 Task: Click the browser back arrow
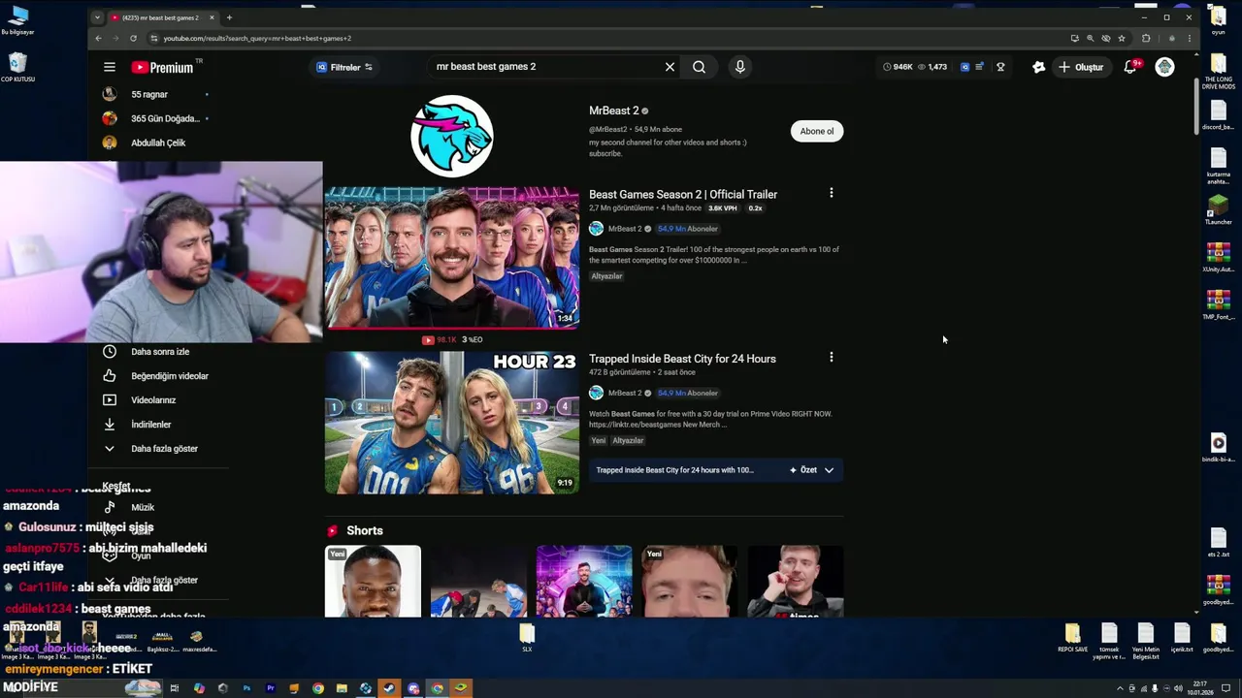click(x=98, y=38)
